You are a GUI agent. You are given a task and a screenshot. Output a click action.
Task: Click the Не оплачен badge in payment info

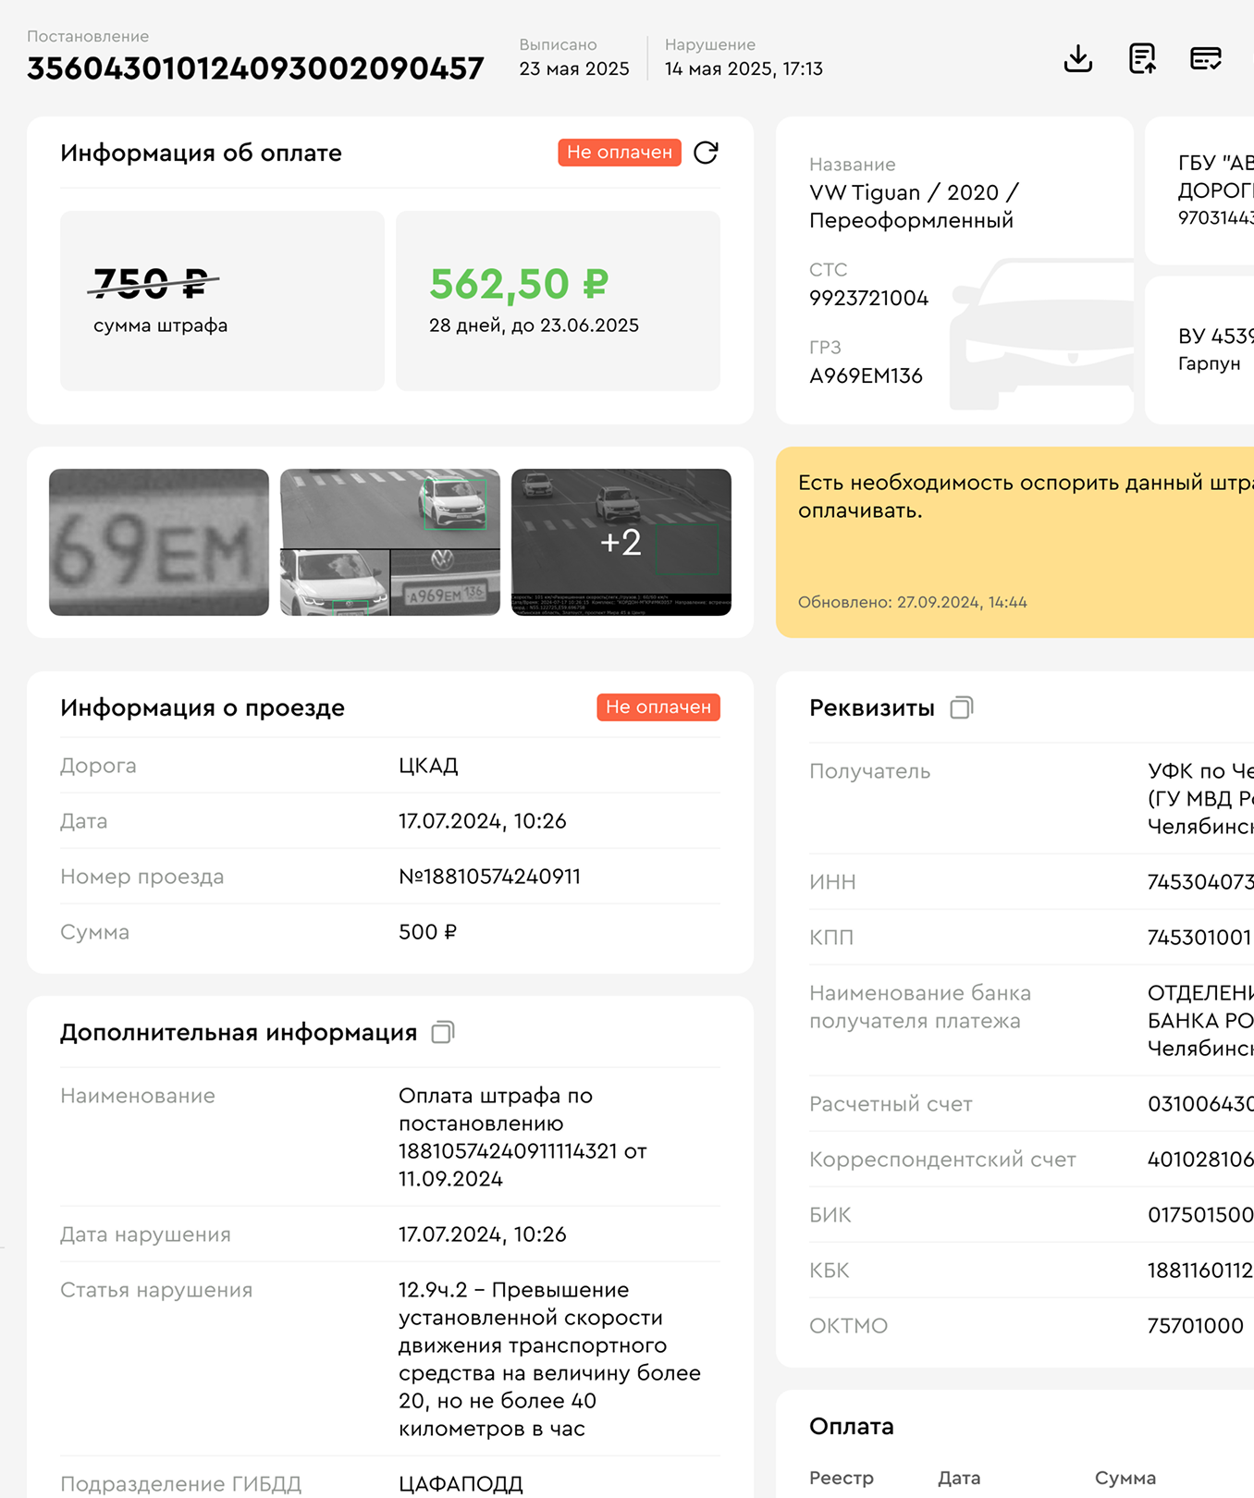tap(620, 153)
